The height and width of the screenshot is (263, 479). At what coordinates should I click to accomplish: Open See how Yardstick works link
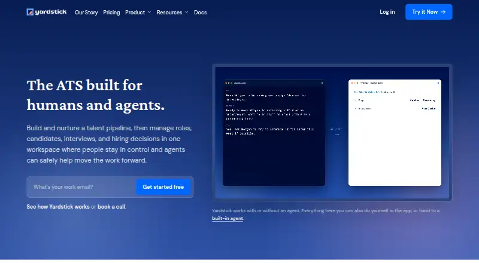(58, 207)
